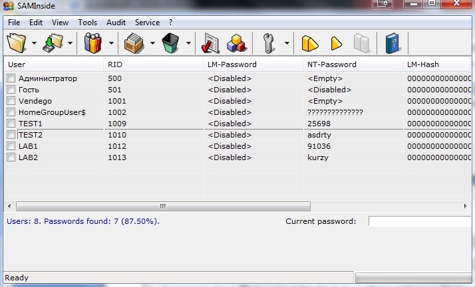Click the file box export icon
The height and width of the screenshot is (287, 475).
134,43
